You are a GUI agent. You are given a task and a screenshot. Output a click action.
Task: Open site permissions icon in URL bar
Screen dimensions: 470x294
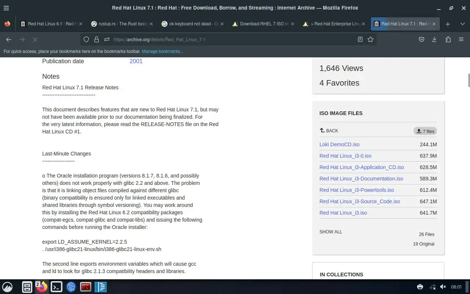coord(107,39)
